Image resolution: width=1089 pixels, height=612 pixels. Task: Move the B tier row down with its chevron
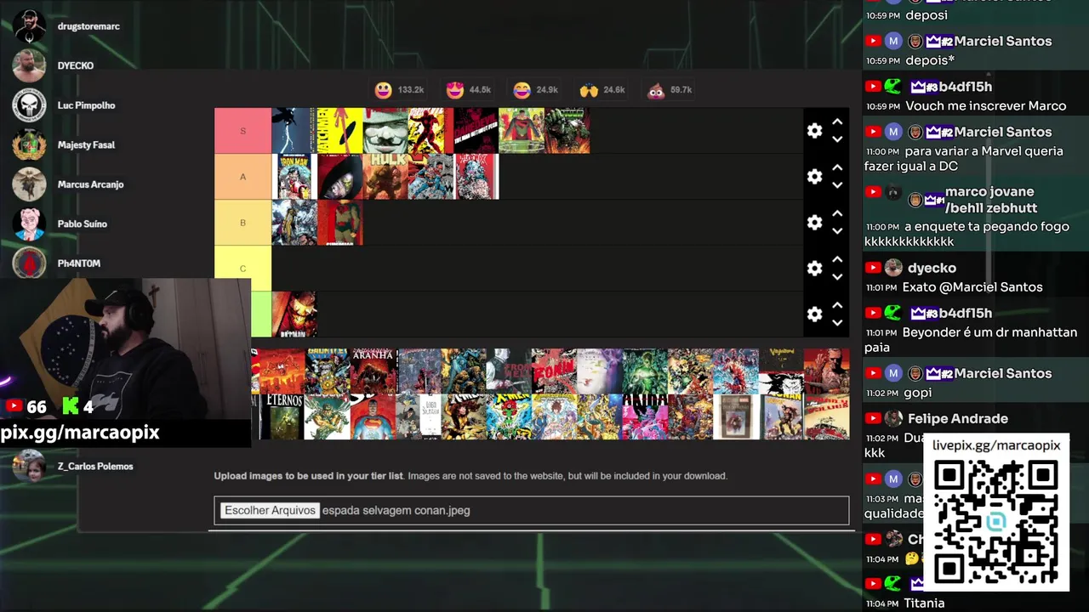click(x=837, y=231)
